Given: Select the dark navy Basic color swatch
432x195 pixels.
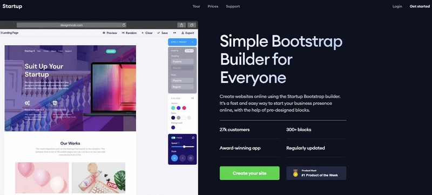Looking at the screenshot, I should pos(173,118).
